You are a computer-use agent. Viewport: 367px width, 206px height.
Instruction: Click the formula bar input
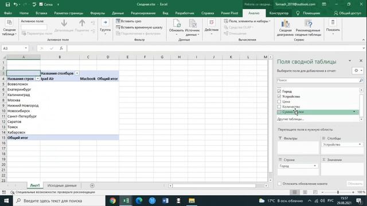[x=214, y=48]
